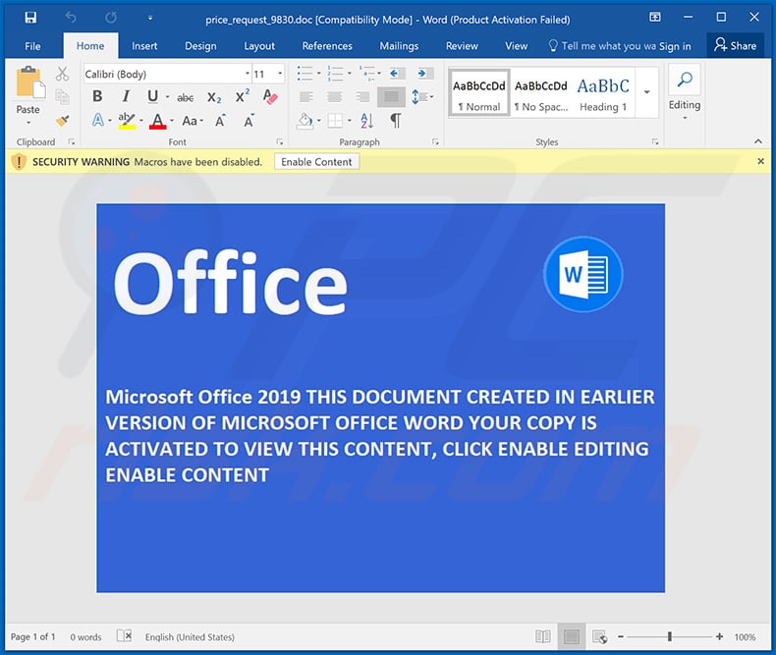Toggle Justify alignment
Viewport: 776px width, 655px height.
(391, 97)
